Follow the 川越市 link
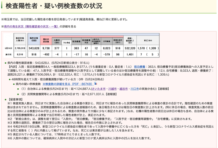The image size is (218, 148). click(x=112, y=89)
